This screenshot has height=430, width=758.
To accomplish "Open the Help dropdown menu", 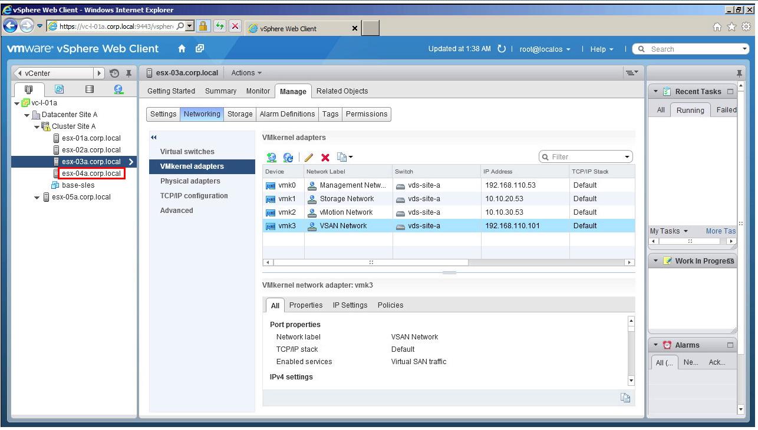I will [x=602, y=49].
